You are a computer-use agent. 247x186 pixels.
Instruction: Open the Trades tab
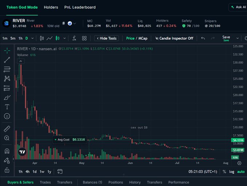45,182
